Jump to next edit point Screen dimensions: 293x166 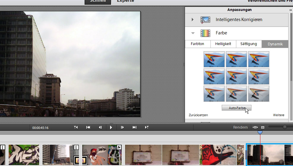coord(147,127)
